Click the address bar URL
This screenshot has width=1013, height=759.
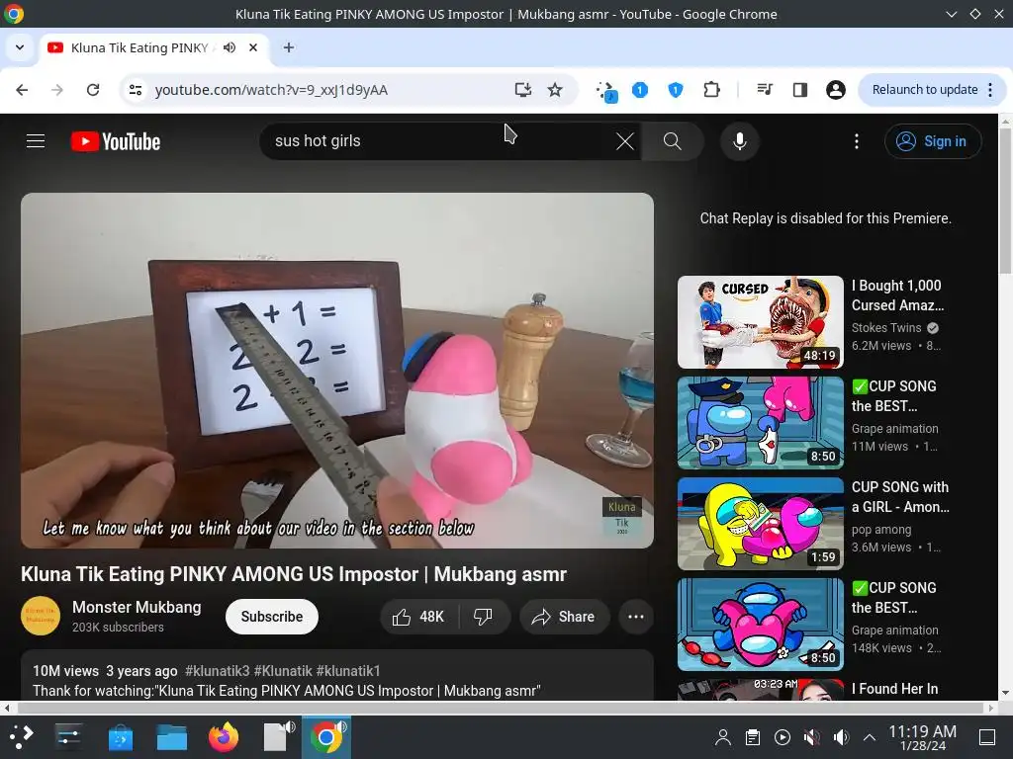pyautogui.click(x=271, y=90)
